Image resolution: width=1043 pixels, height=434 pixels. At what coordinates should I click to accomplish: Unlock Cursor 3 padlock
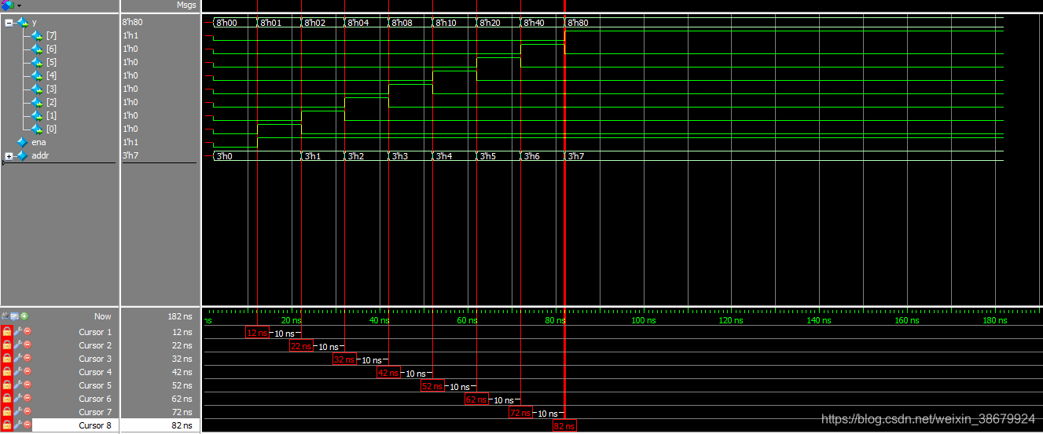tap(7, 359)
